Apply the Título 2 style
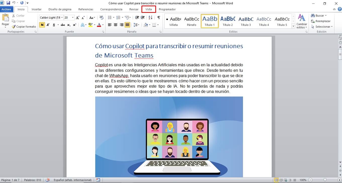This screenshot has height=183, width=342. tap(228, 21)
